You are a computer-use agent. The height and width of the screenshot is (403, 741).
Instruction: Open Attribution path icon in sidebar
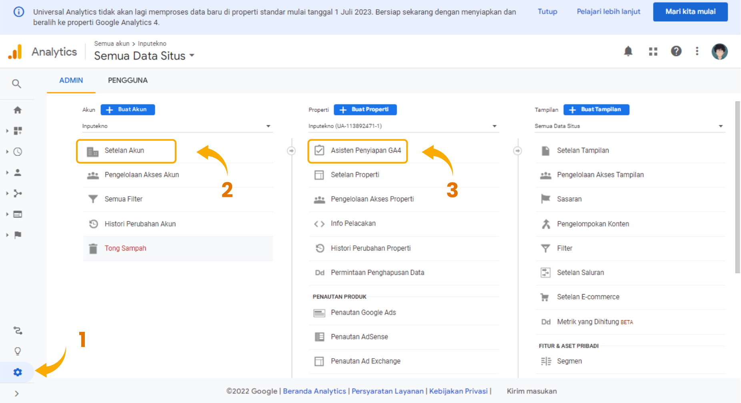18,331
